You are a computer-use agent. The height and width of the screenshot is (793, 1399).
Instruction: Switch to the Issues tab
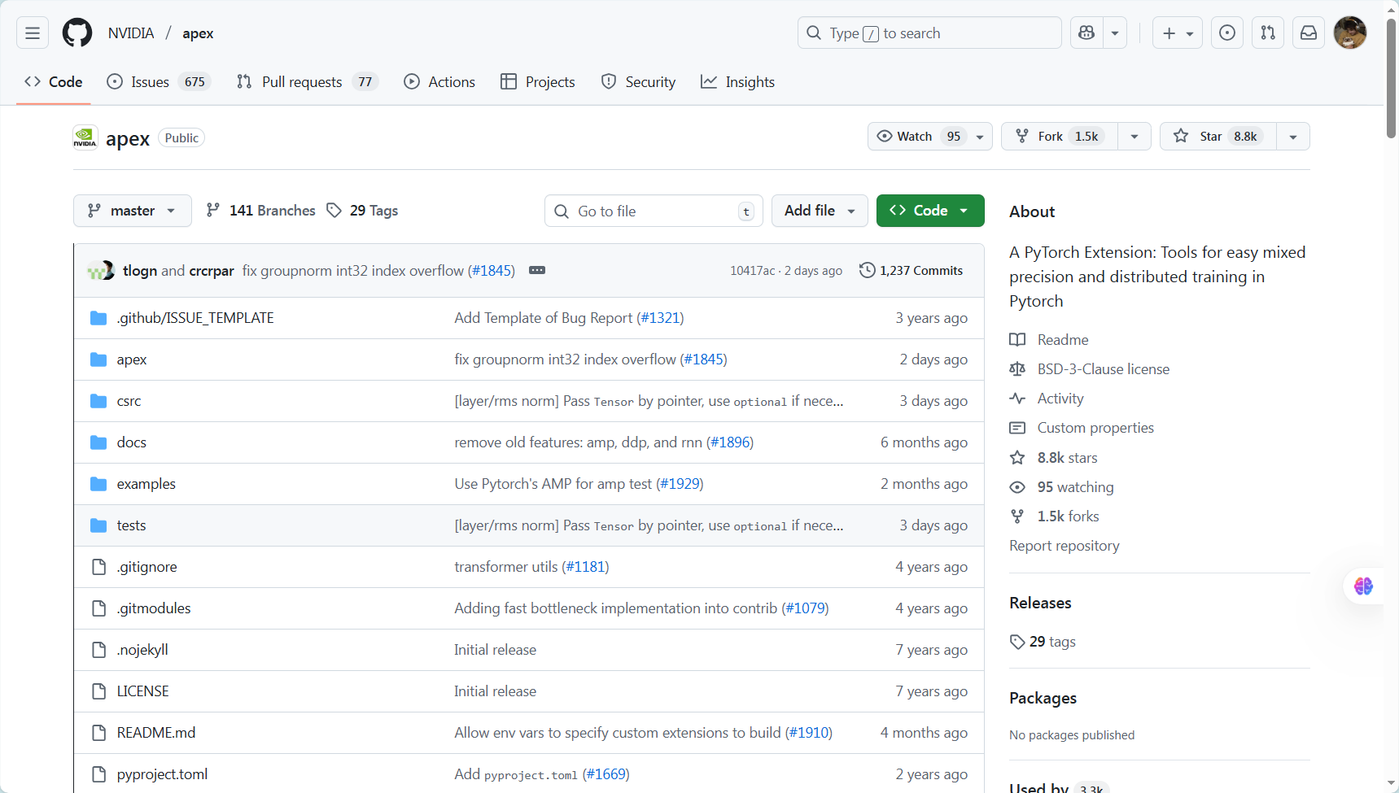159,82
